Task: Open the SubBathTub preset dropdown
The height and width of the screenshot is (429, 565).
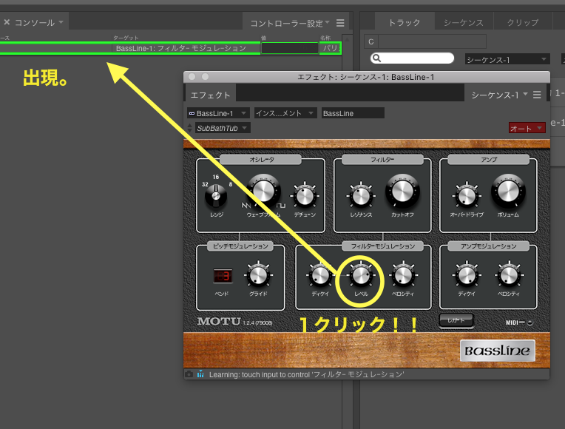Action: (223, 128)
